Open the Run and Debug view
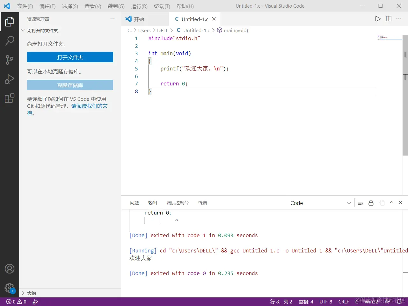The width and height of the screenshot is (408, 306). click(10, 79)
